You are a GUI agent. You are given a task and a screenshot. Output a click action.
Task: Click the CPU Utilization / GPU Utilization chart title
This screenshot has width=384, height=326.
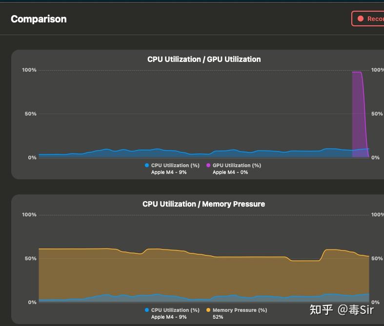pyautogui.click(x=204, y=59)
